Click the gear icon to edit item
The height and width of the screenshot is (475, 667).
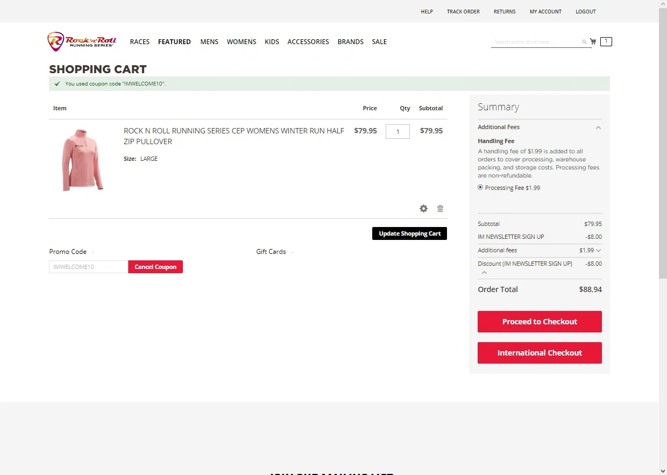pyautogui.click(x=424, y=209)
